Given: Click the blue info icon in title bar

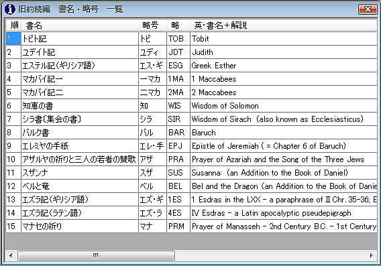Looking at the screenshot, I should click(x=9, y=9).
